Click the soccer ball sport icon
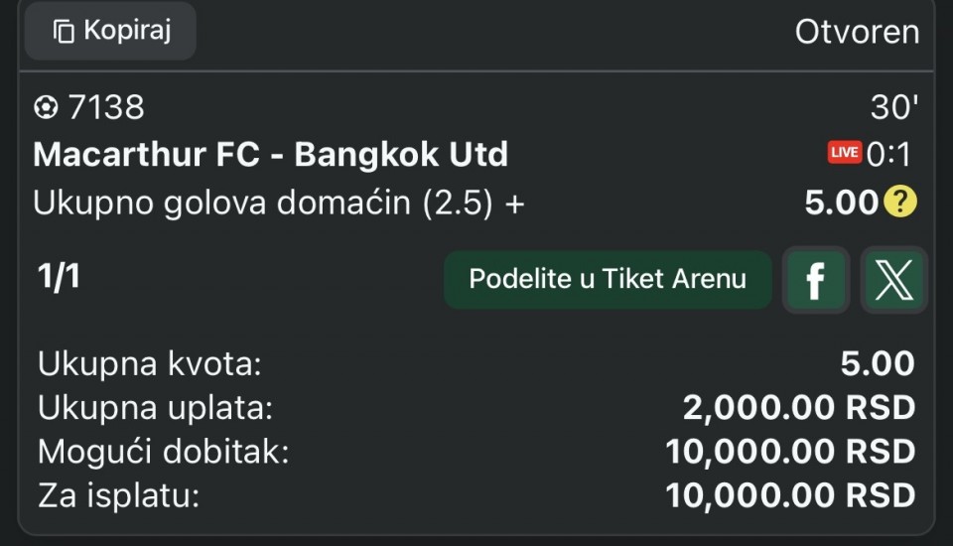Screen dimensions: 953x546 45,107
